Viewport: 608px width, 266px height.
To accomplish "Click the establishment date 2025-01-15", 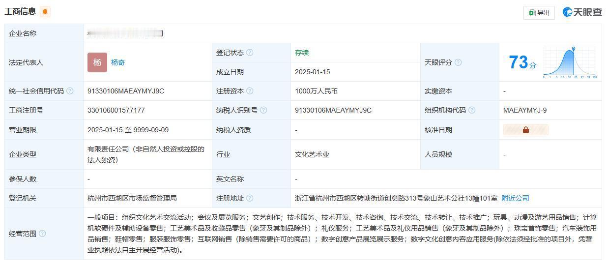I will (313, 72).
